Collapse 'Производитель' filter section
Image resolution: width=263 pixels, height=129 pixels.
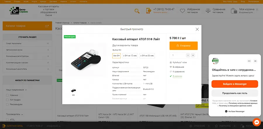[x=15, y=114]
